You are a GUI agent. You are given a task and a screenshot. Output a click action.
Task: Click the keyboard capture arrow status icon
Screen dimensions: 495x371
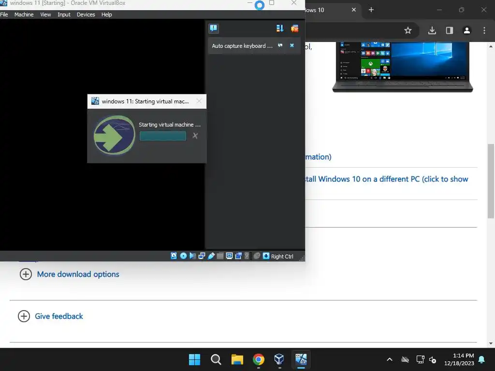pyautogui.click(x=266, y=256)
